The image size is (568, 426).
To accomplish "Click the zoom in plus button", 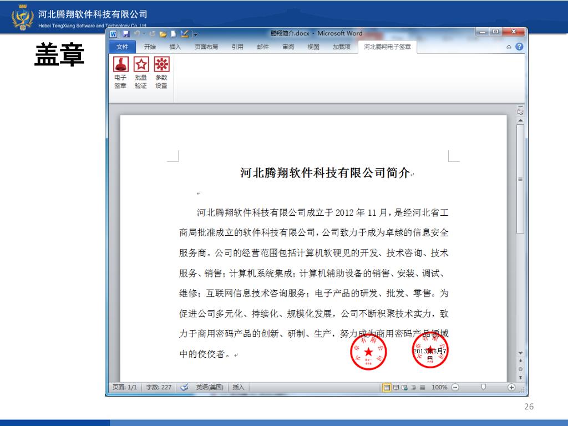I will (511, 387).
